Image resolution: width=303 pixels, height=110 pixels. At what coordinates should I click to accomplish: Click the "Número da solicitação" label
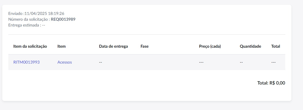[29, 19]
